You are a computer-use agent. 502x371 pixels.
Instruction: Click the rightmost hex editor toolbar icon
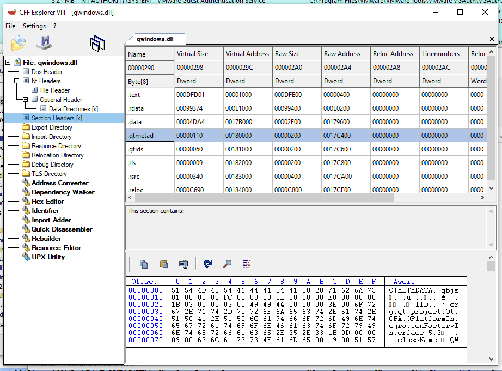pyautogui.click(x=247, y=264)
